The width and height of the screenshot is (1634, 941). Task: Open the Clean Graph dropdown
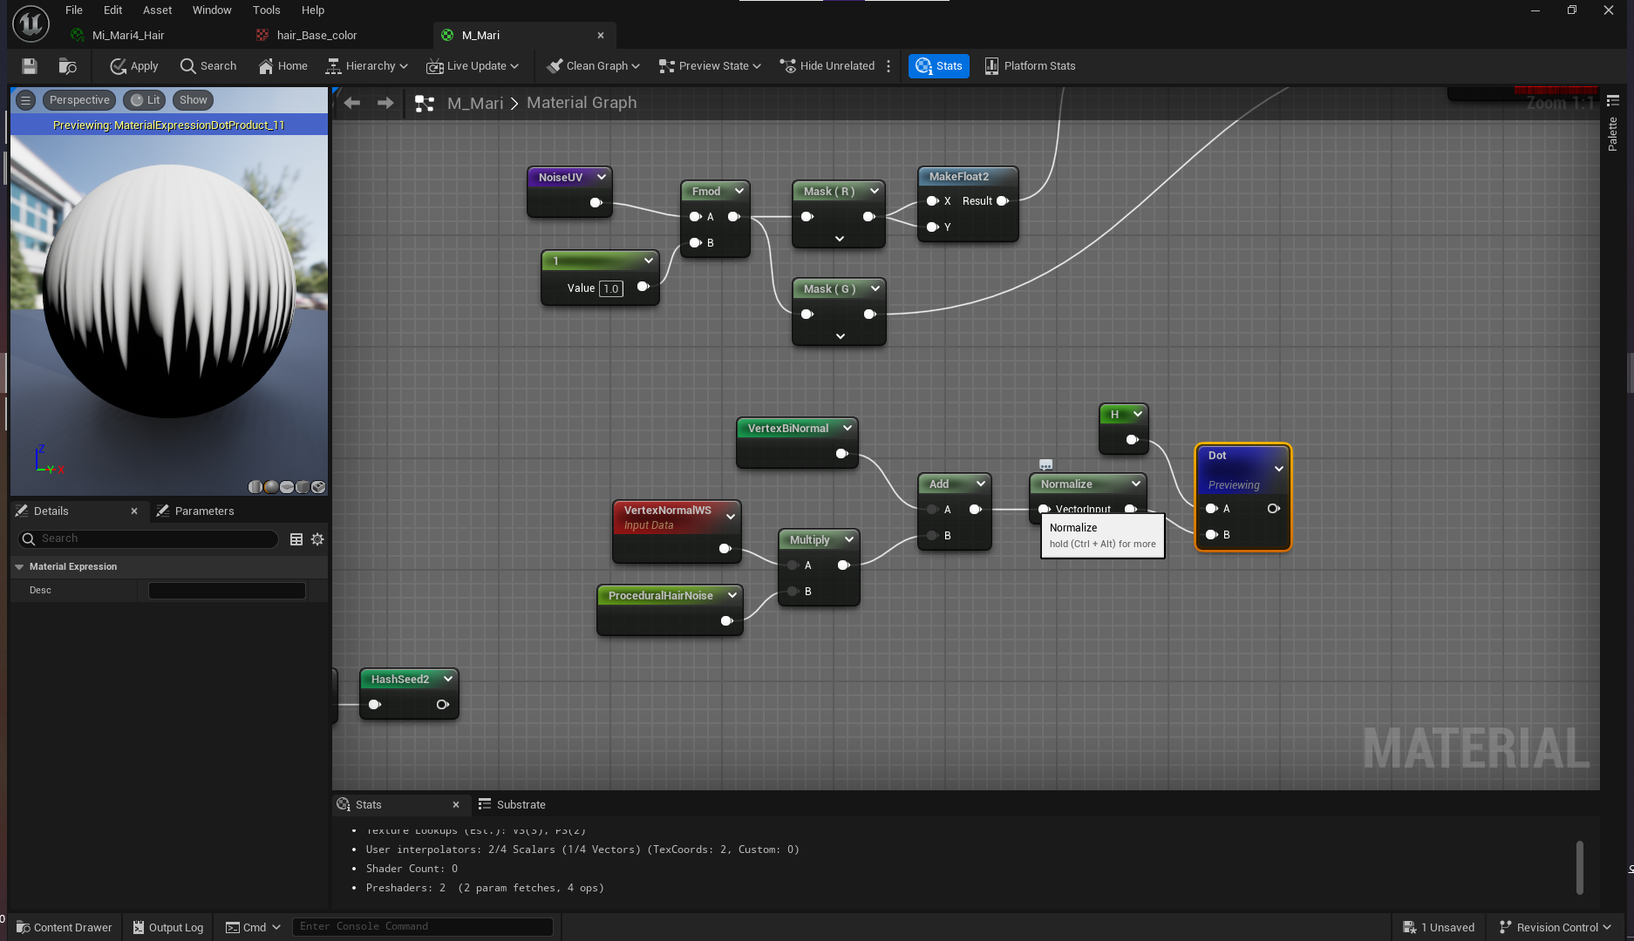pos(593,66)
